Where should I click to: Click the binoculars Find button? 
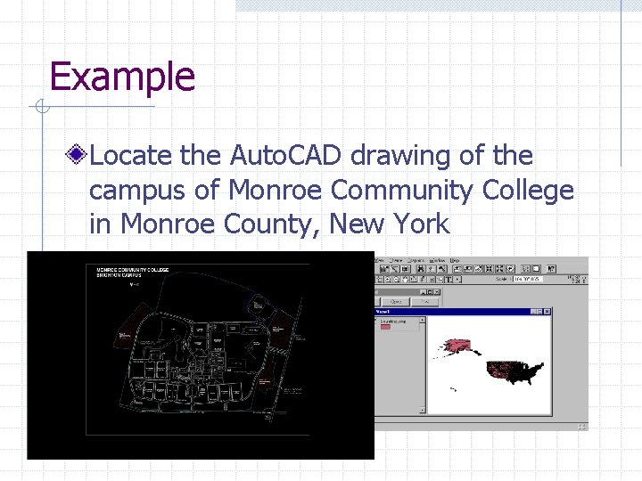coord(421,269)
